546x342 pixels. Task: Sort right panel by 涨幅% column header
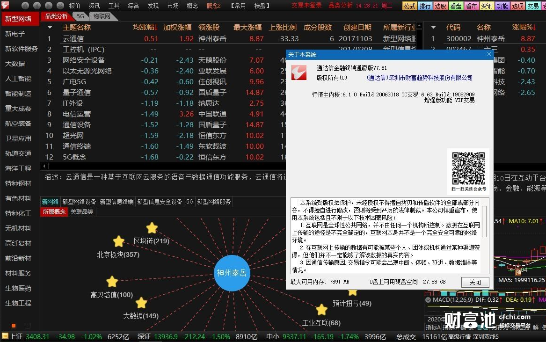[524, 28]
